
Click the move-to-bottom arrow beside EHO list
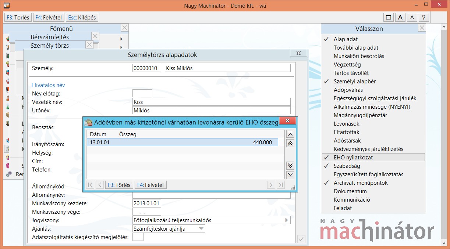pos(290,175)
